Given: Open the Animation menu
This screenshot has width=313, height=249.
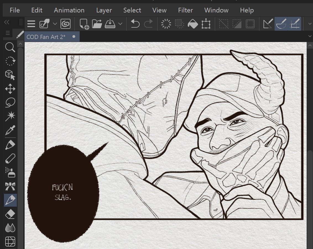Looking at the screenshot, I should point(69,10).
